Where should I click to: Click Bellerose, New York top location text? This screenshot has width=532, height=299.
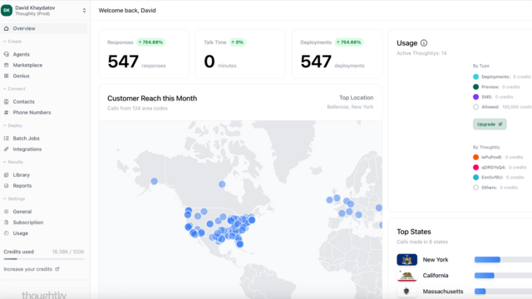point(350,107)
